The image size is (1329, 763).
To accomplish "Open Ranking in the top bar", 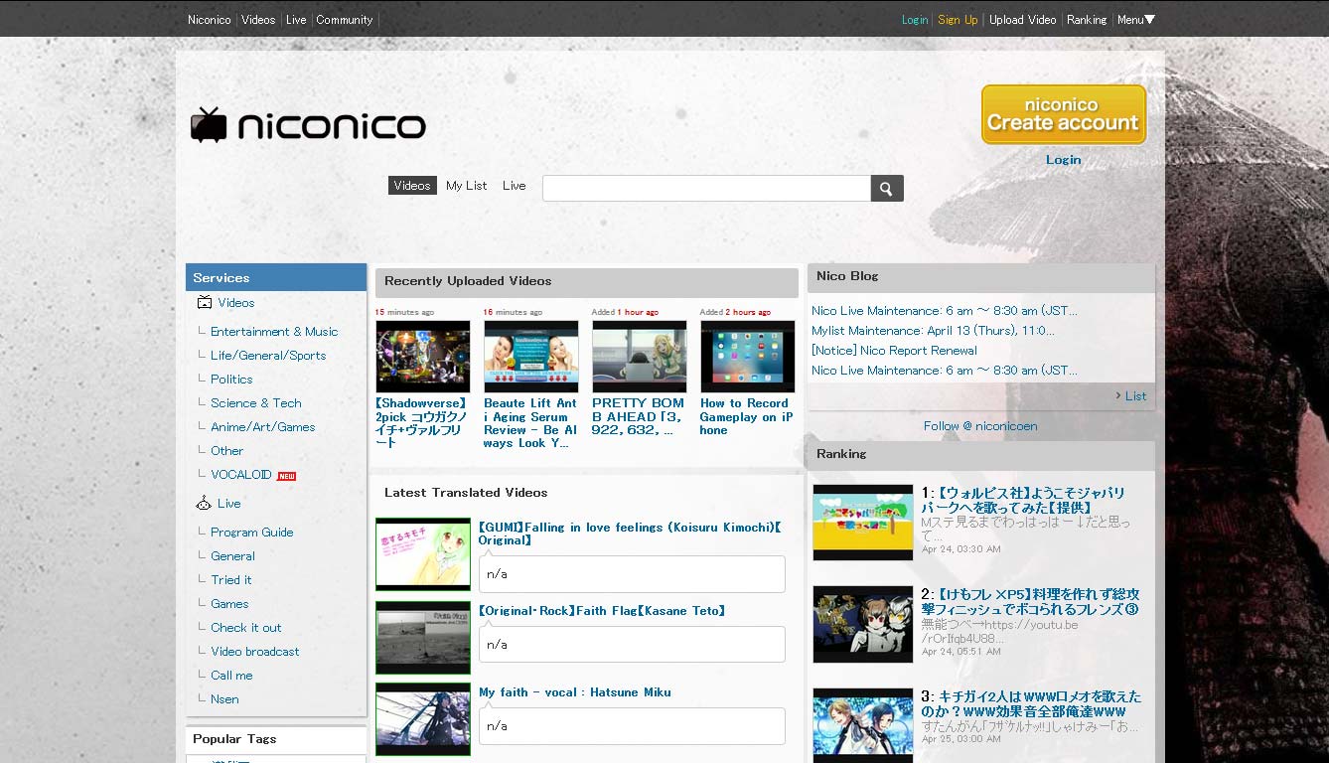I will pyautogui.click(x=1087, y=20).
